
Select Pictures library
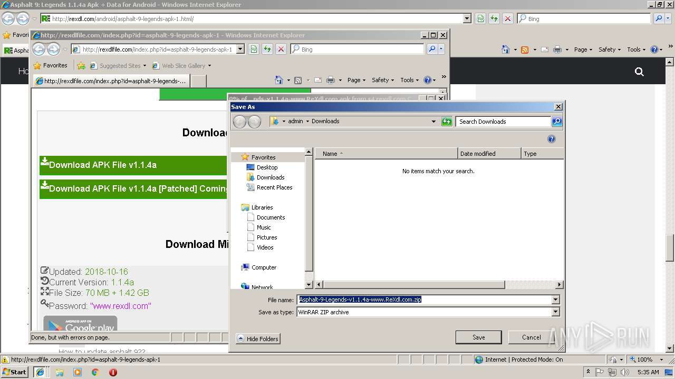click(267, 237)
